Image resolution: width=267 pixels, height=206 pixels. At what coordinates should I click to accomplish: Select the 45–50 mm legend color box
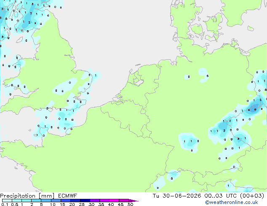tap(124, 201)
